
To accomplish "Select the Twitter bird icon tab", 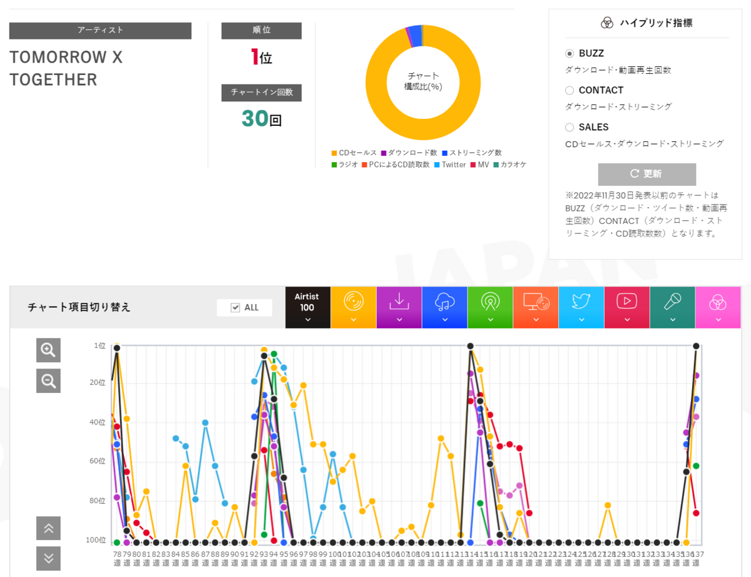I will (581, 307).
